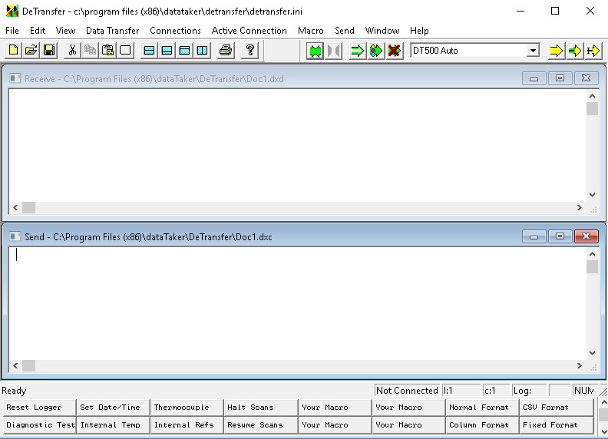608x439 pixels.
Task: Click the Log: status bar field
Action: click(x=529, y=390)
